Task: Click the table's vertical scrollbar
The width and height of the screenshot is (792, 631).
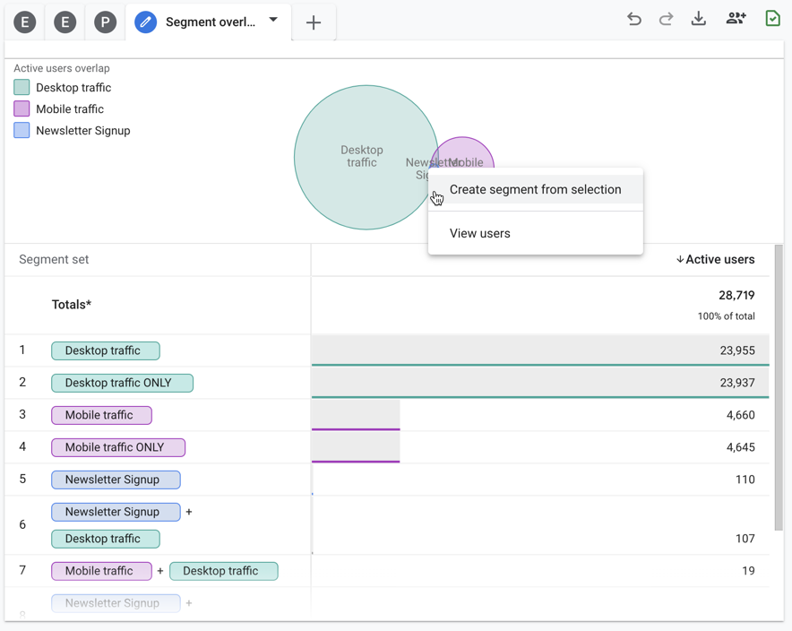Action: pyautogui.click(x=779, y=385)
